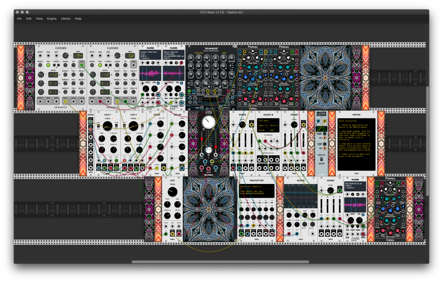Click left red fader on Befaco Spring Reverb
The height and width of the screenshot is (282, 443).
point(202,139)
